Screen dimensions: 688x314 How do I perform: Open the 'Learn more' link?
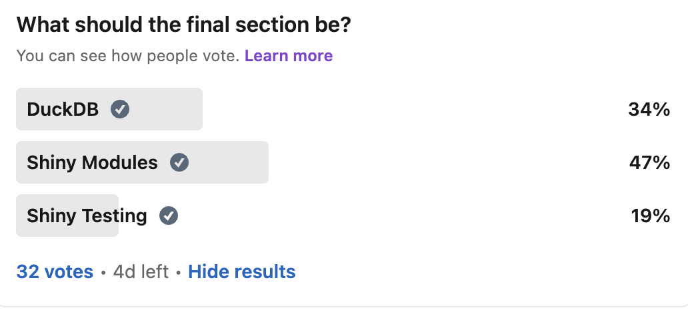289,56
